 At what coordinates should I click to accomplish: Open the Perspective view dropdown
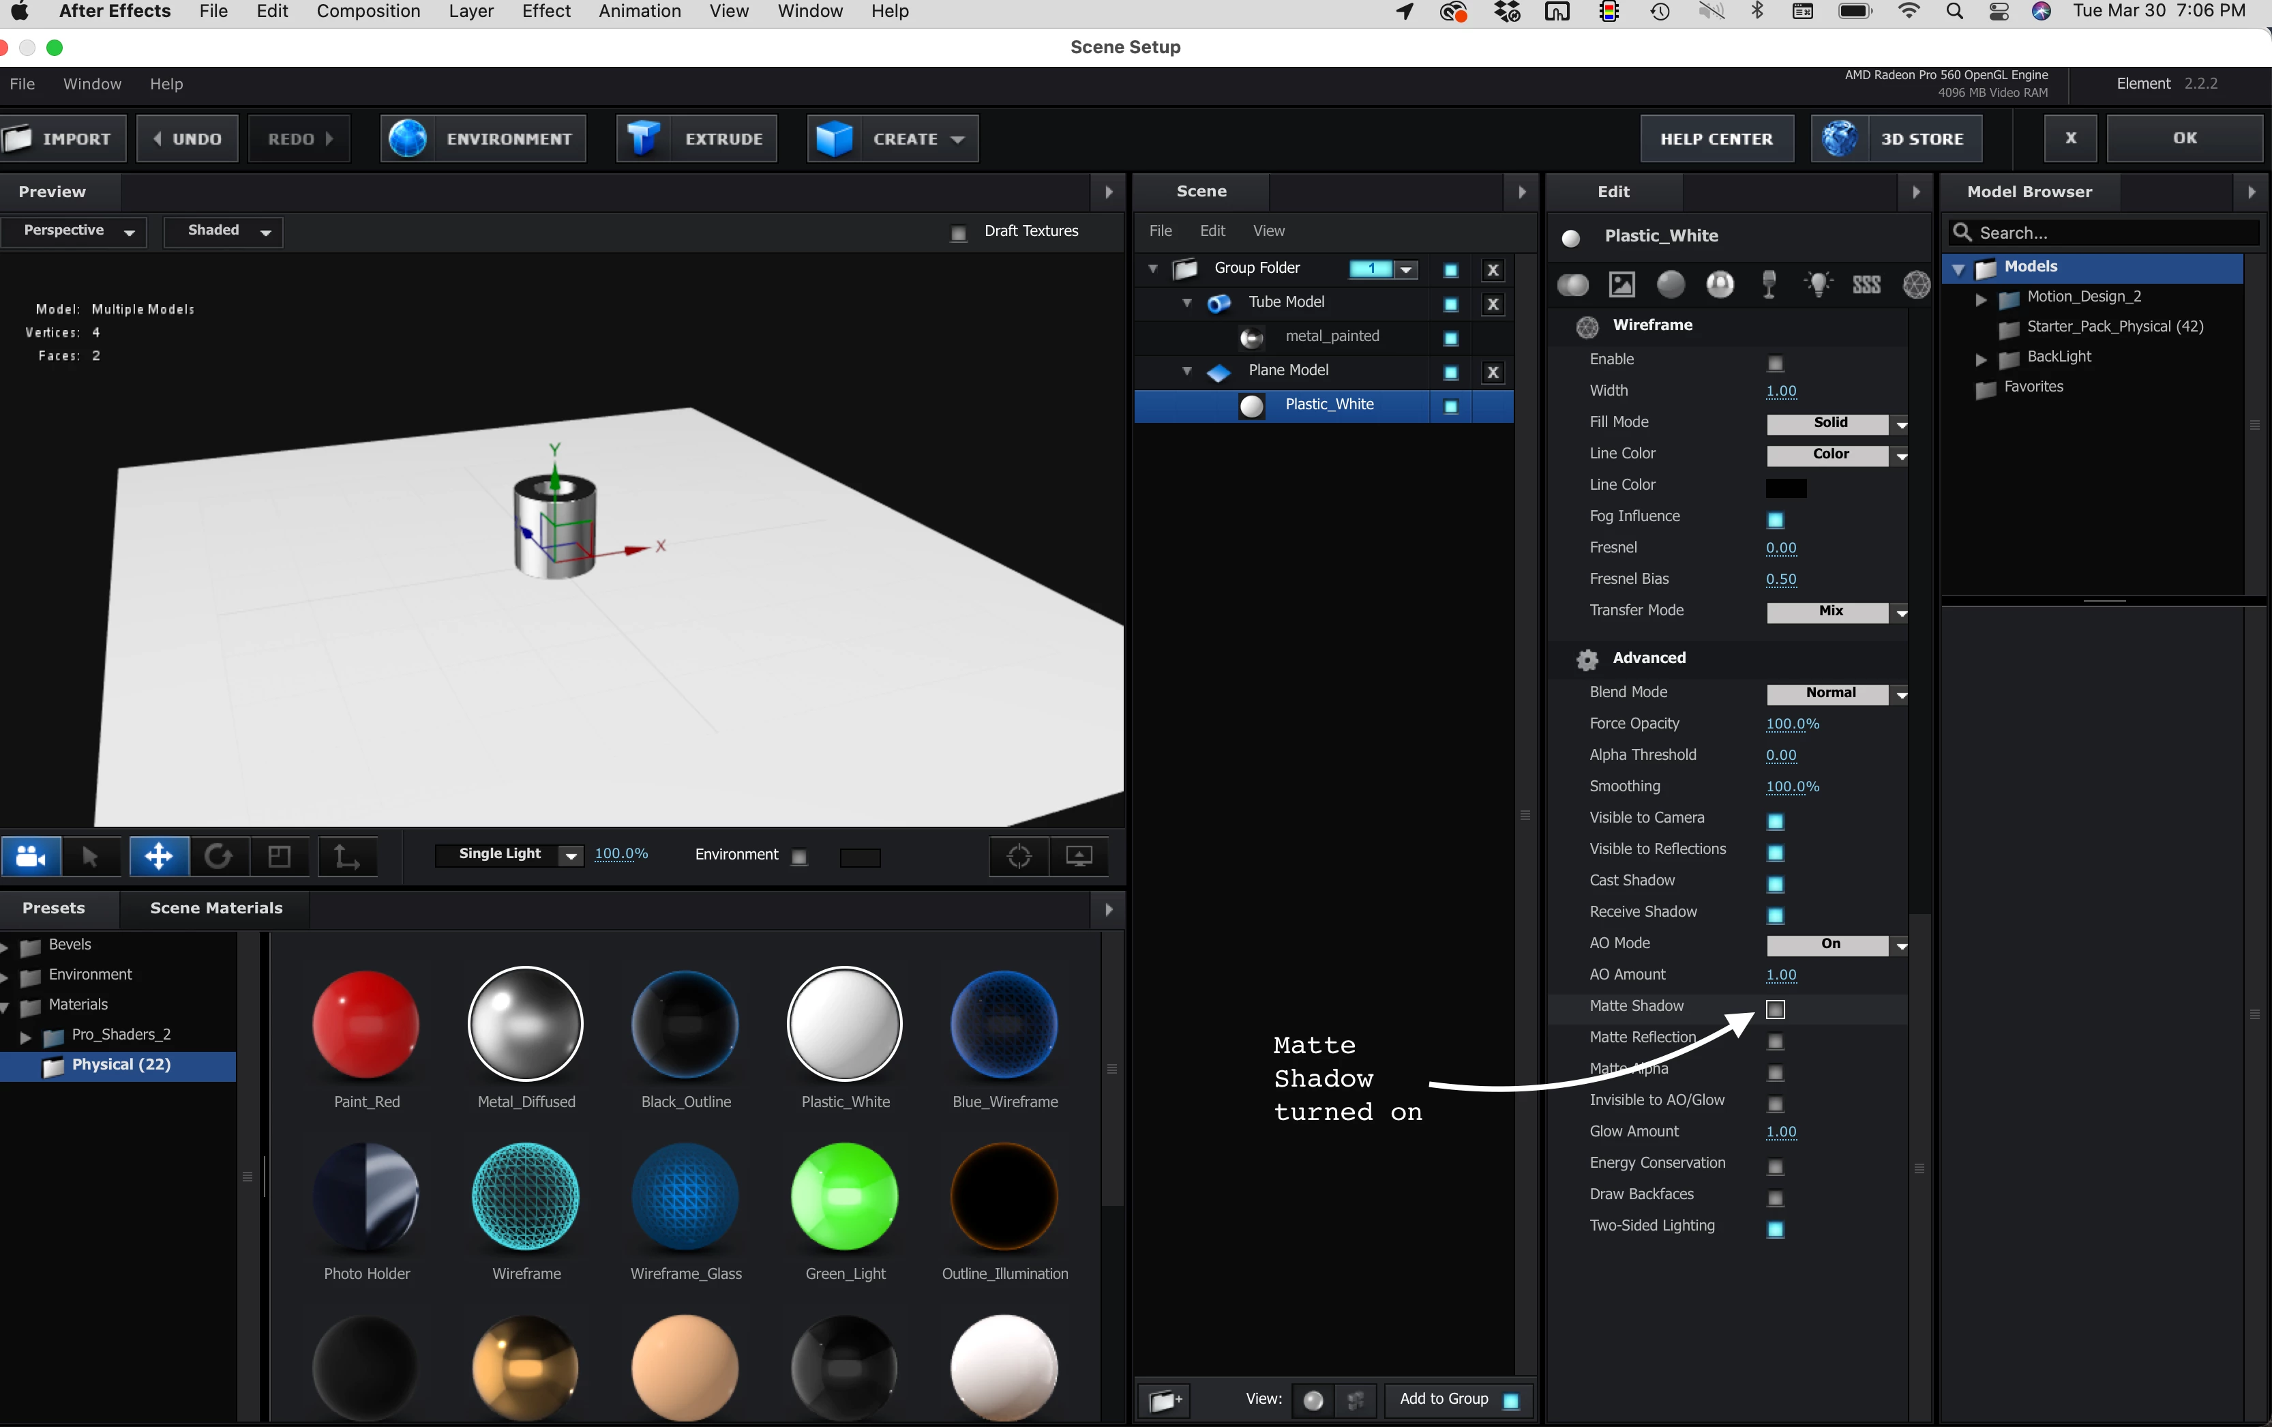click(x=74, y=231)
